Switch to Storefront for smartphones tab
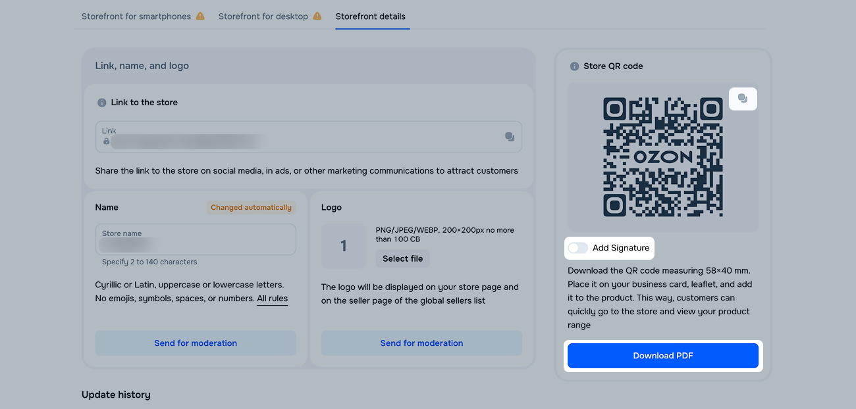Viewport: 856px width, 409px height. (x=136, y=16)
